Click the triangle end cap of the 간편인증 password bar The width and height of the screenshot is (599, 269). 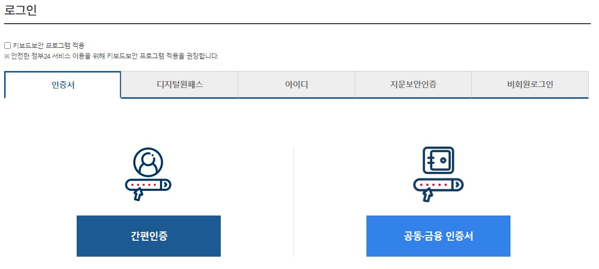[x=166, y=185]
